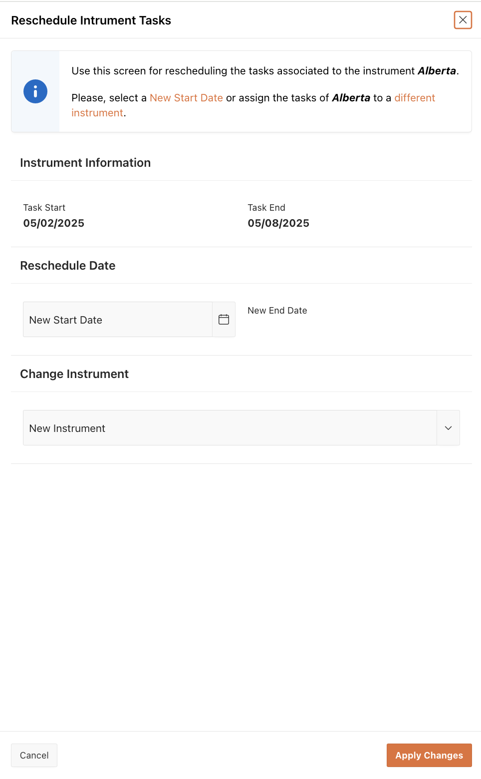Click the orange word "different" in the notice
The image size is (481, 779).
[x=415, y=98]
